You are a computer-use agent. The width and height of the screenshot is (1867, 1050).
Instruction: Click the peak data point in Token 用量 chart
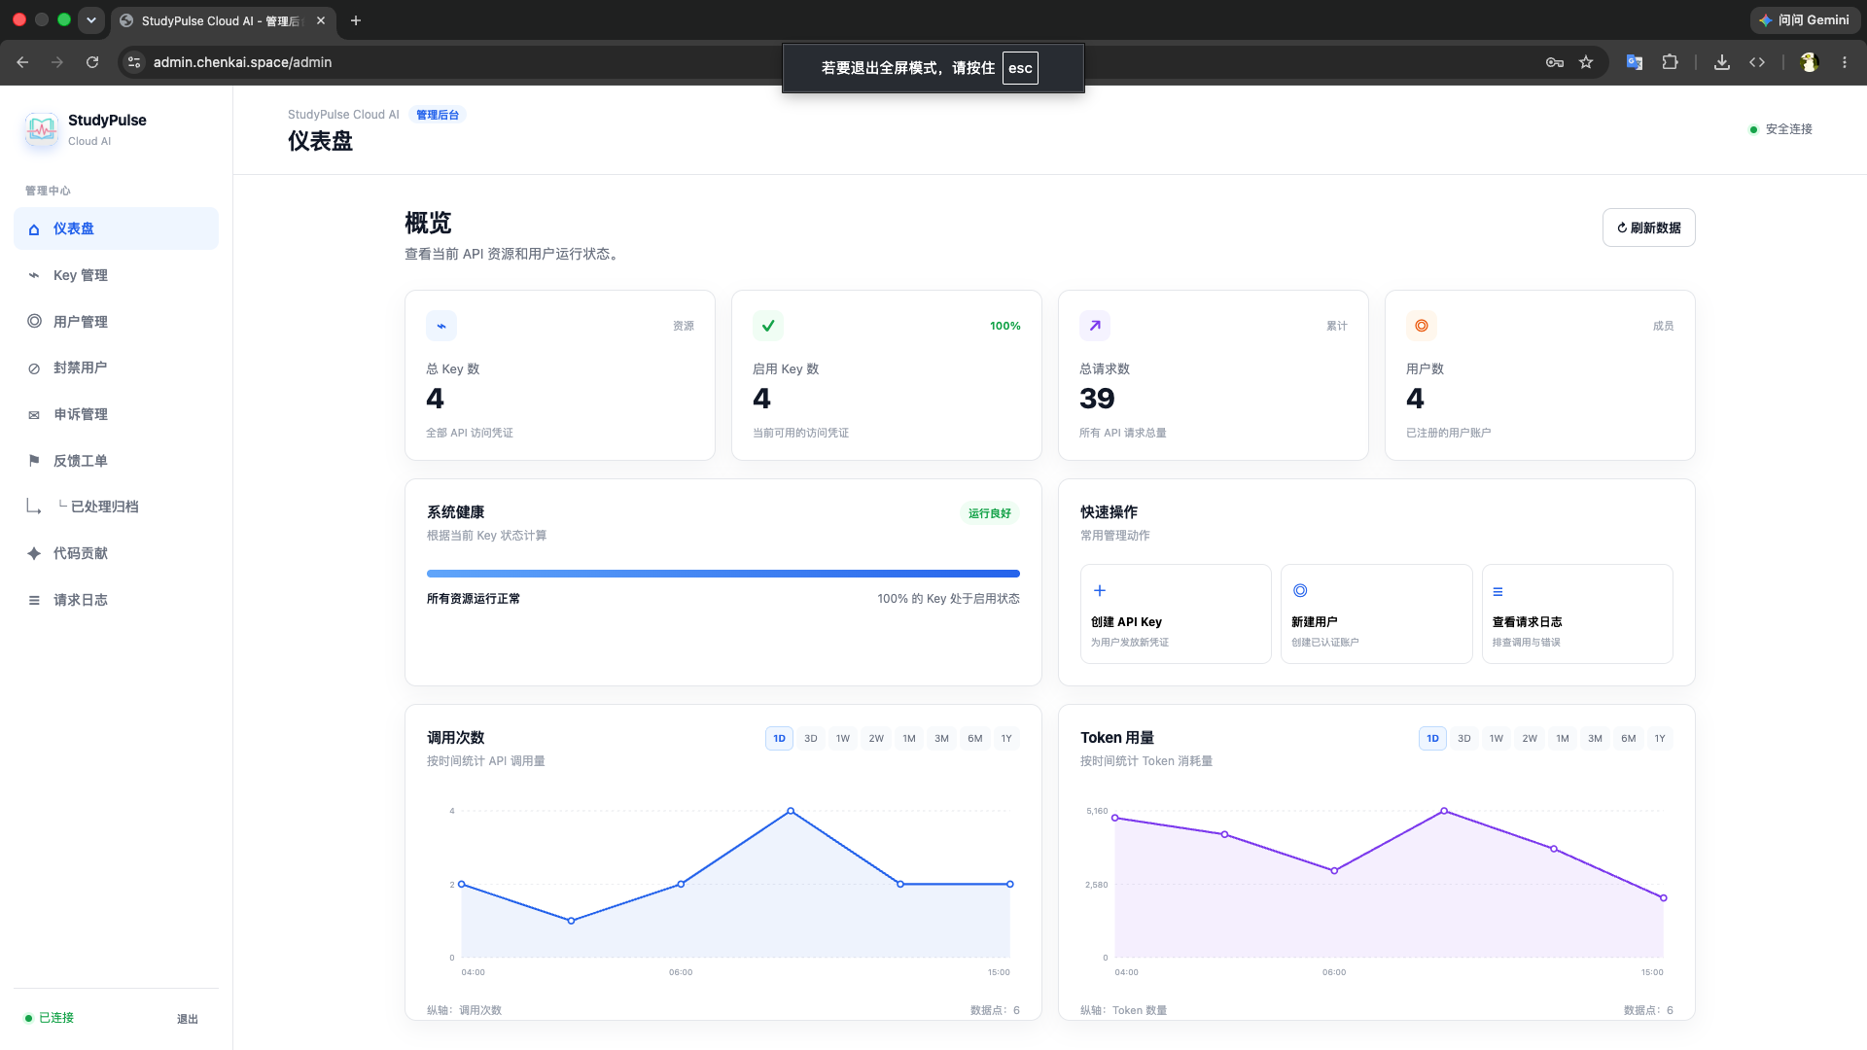1444,811
